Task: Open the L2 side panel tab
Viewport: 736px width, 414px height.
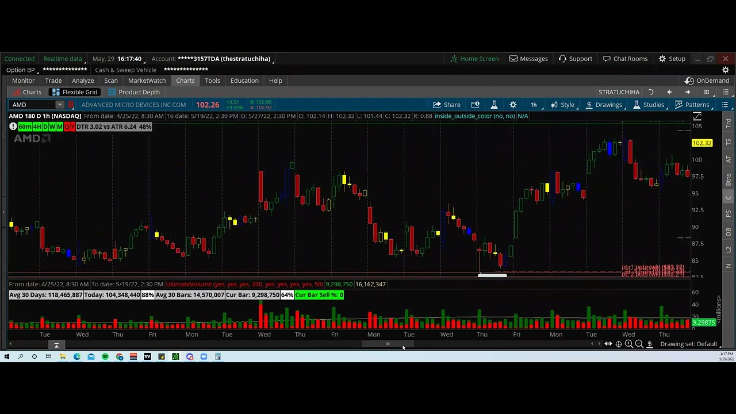Action: [728, 250]
